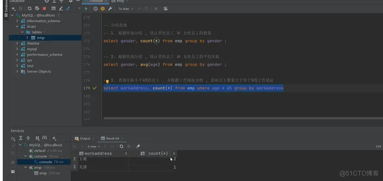Expand the emp table node
Viewport: 383px width, 181px height.
(27, 38)
